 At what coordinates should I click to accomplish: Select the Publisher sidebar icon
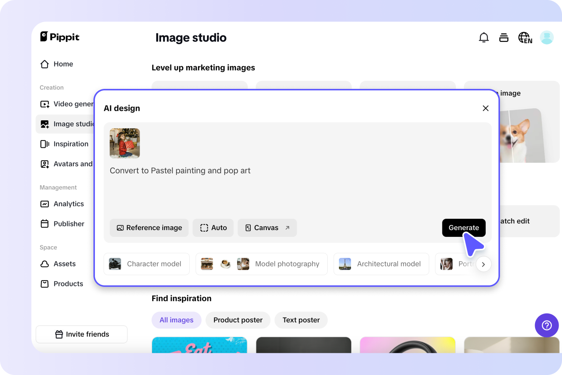44,224
